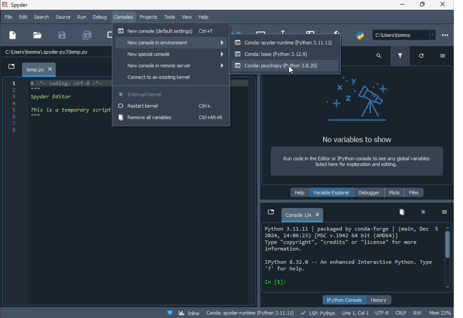Click the Open file folder icon
The image size is (463, 318).
pyautogui.click(x=37, y=35)
